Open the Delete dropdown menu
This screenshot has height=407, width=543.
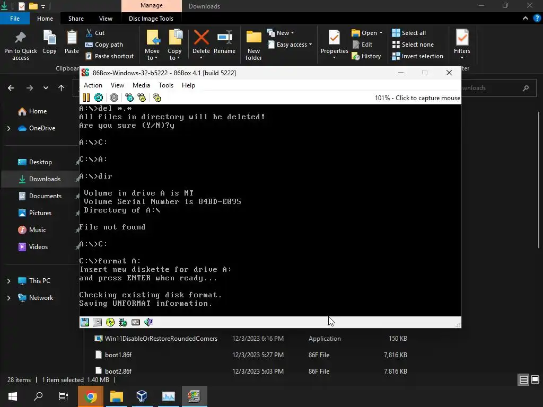201,58
